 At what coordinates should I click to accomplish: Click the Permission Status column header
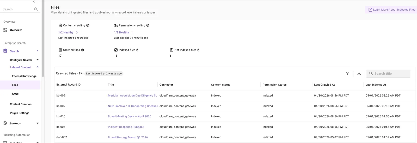(x=274, y=85)
